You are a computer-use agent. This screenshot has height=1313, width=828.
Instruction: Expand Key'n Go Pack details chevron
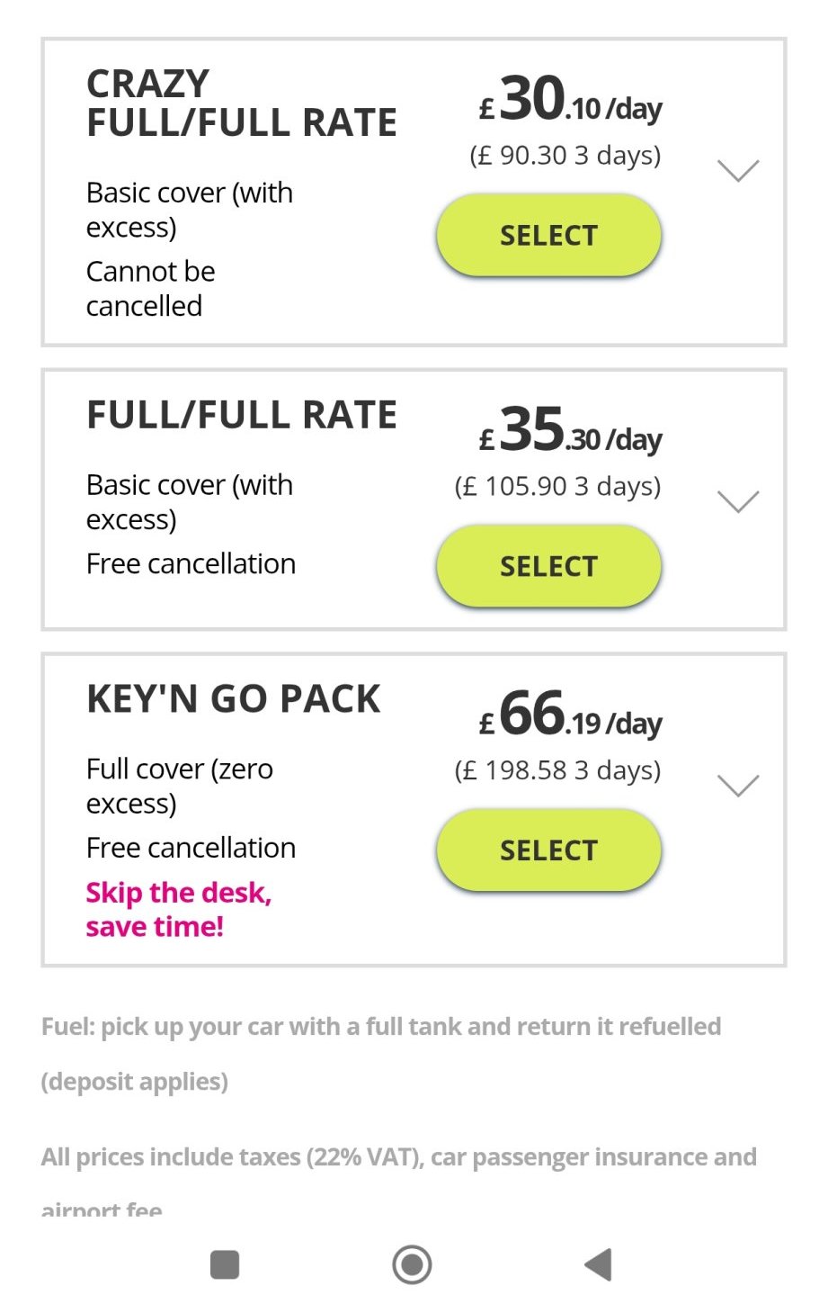[x=739, y=785]
